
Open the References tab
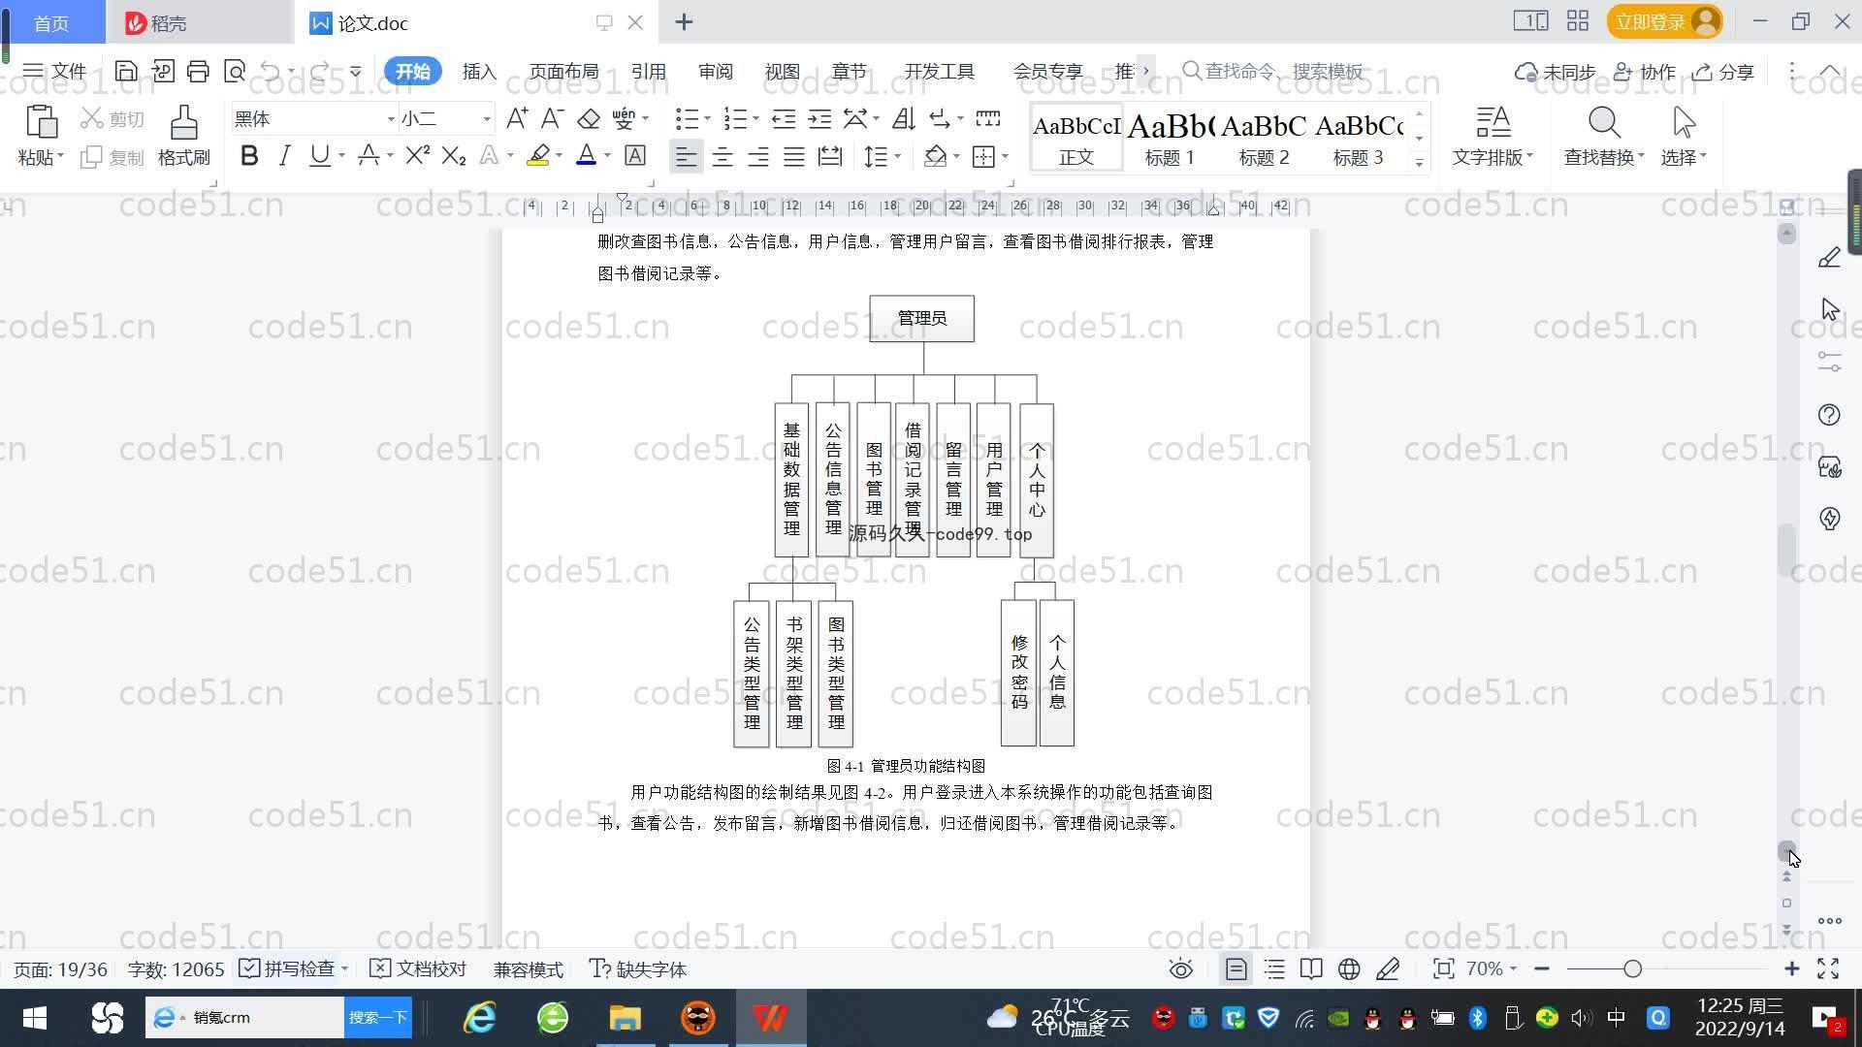point(648,72)
